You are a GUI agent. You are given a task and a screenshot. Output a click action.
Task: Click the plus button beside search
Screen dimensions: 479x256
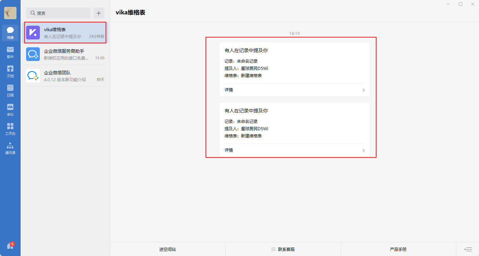click(x=99, y=13)
